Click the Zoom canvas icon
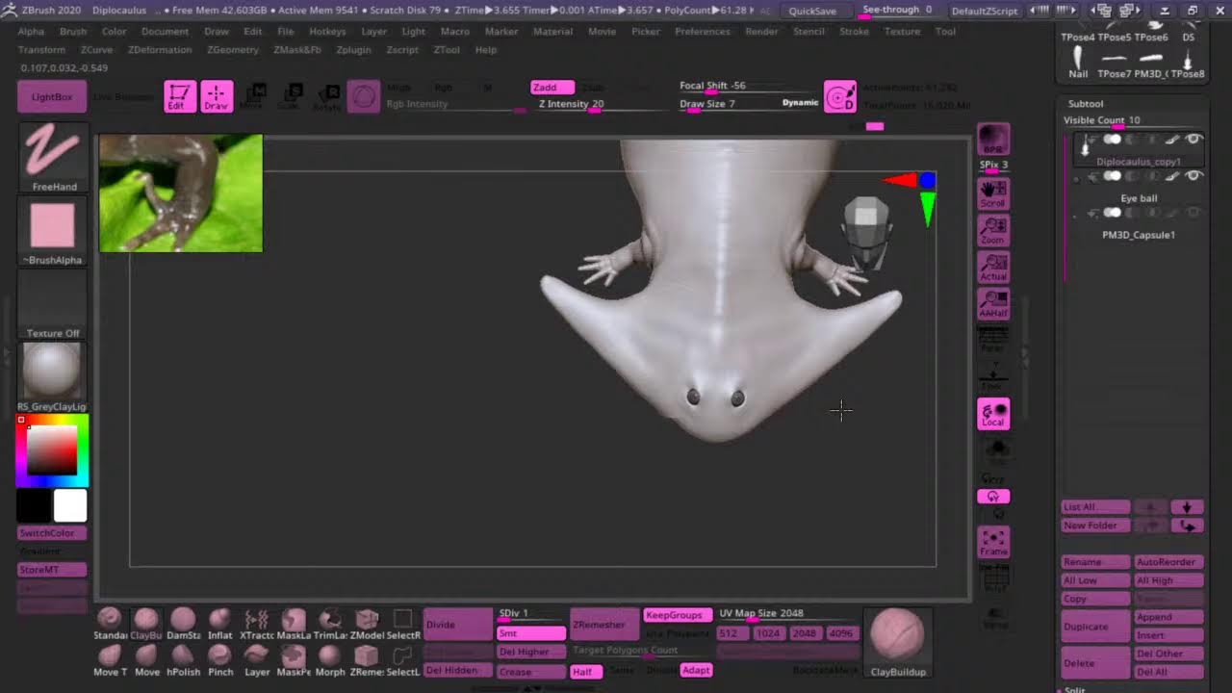Screen dimensions: 1232x693 pyautogui.click(x=993, y=230)
